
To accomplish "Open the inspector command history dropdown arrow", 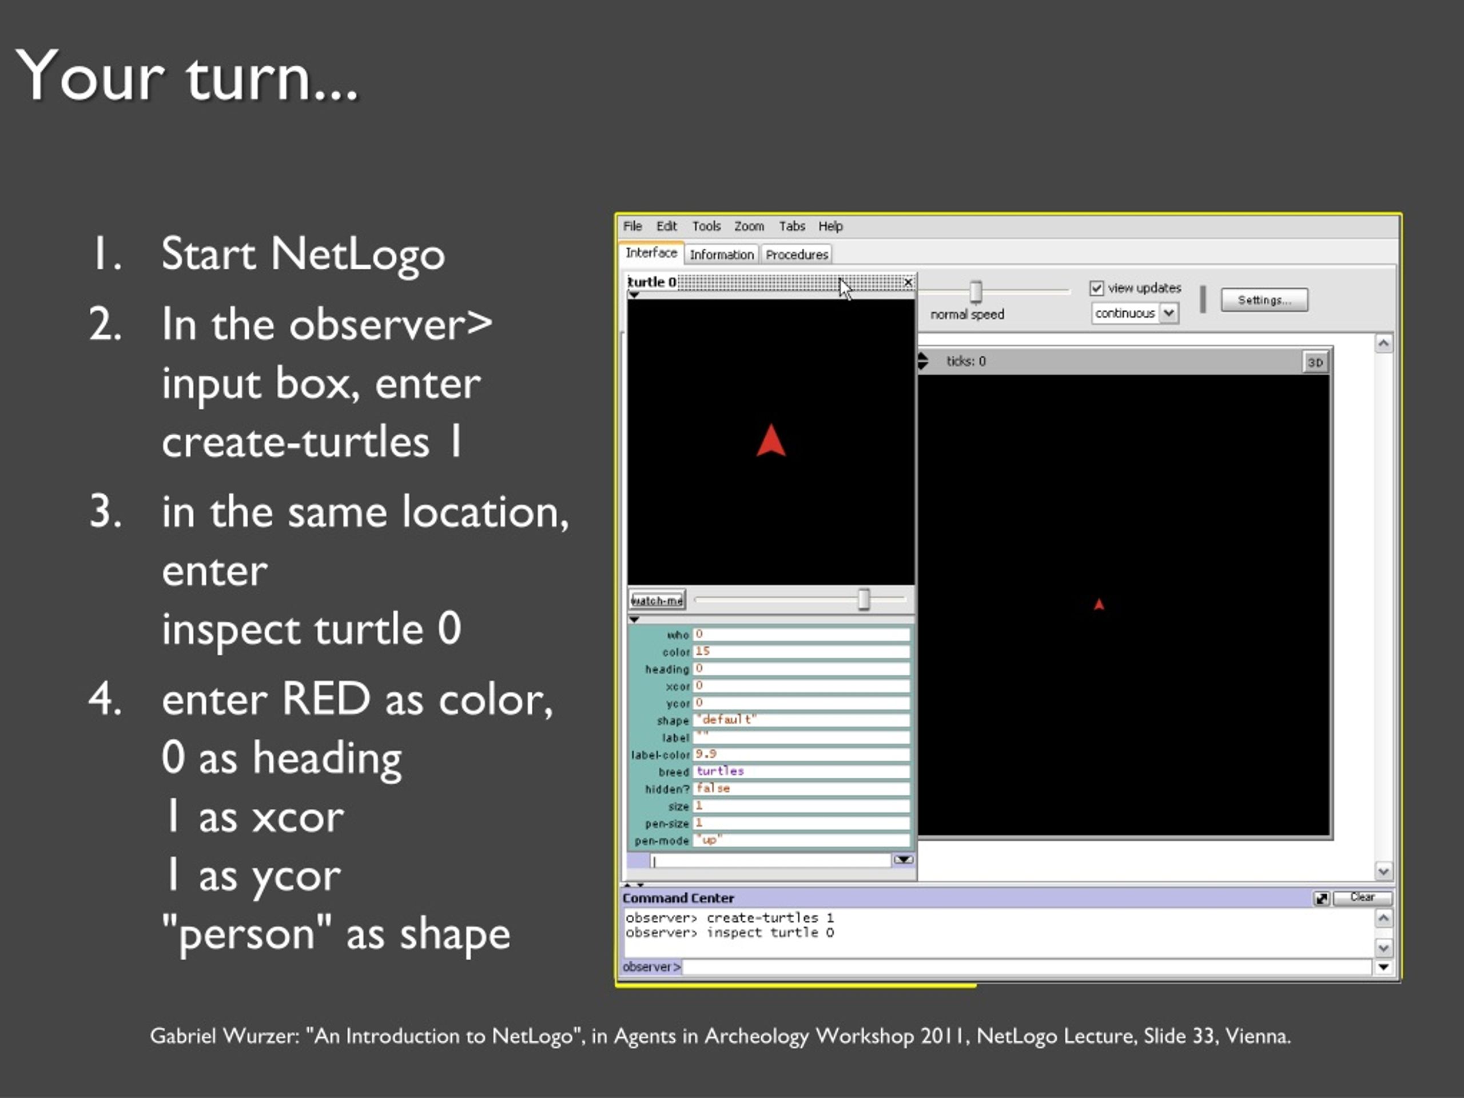I will 904,860.
